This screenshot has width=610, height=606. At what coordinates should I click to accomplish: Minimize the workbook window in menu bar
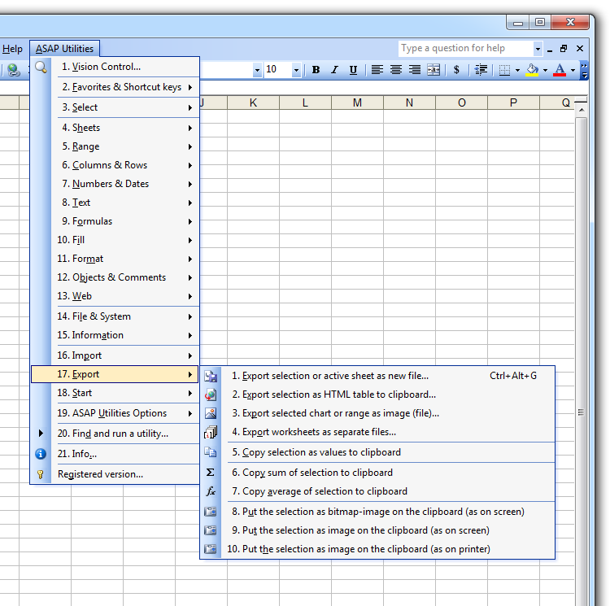pyautogui.click(x=550, y=50)
